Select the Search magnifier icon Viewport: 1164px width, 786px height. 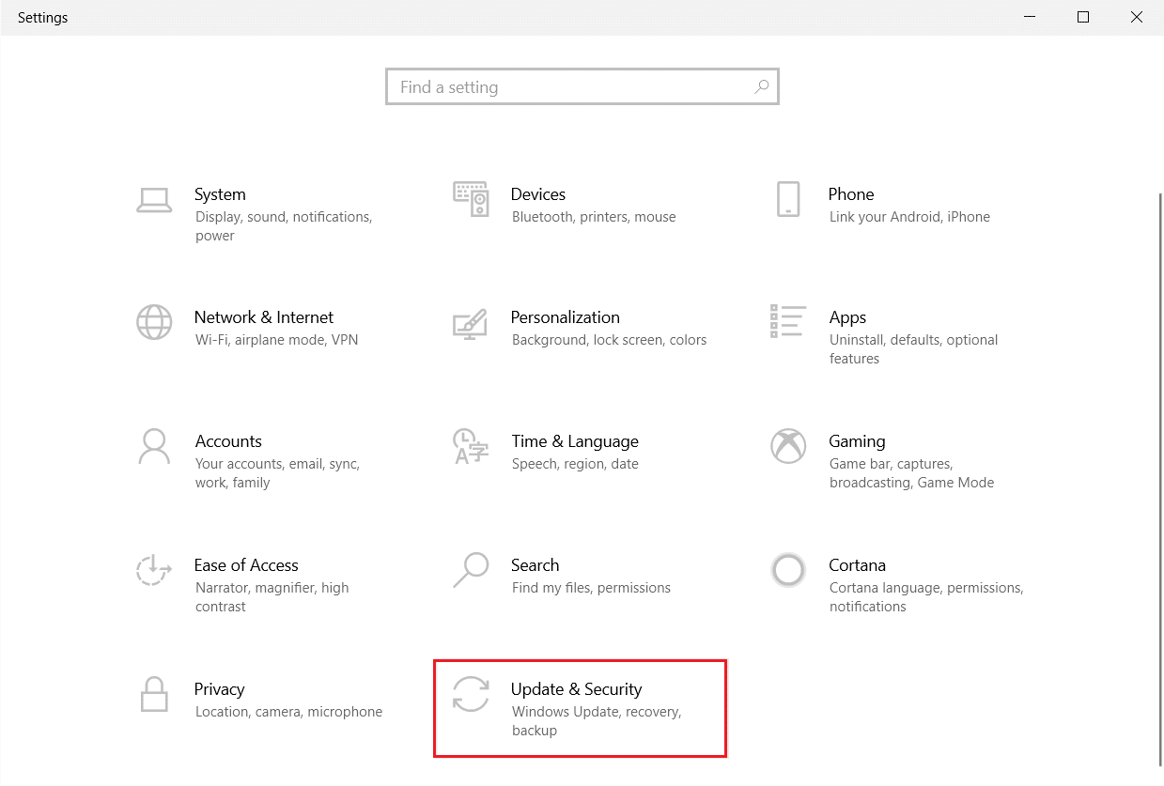pyautogui.click(x=471, y=570)
